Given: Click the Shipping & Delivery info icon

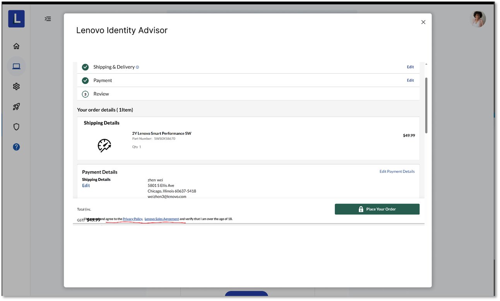Looking at the screenshot, I should coord(137,67).
